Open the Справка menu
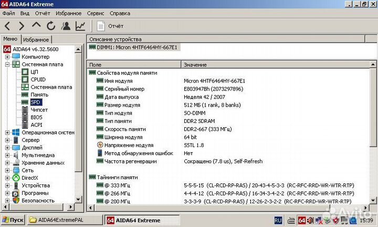Image resolution: width=378 pixels, height=227 pixels. (120, 13)
